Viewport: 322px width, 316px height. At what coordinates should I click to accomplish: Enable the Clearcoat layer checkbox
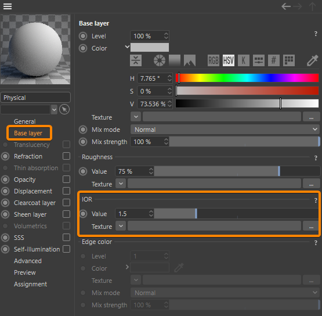(x=66, y=203)
